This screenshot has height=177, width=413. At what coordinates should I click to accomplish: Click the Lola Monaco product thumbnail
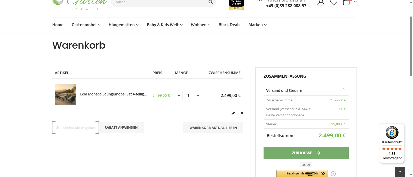[x=66, y=94]
